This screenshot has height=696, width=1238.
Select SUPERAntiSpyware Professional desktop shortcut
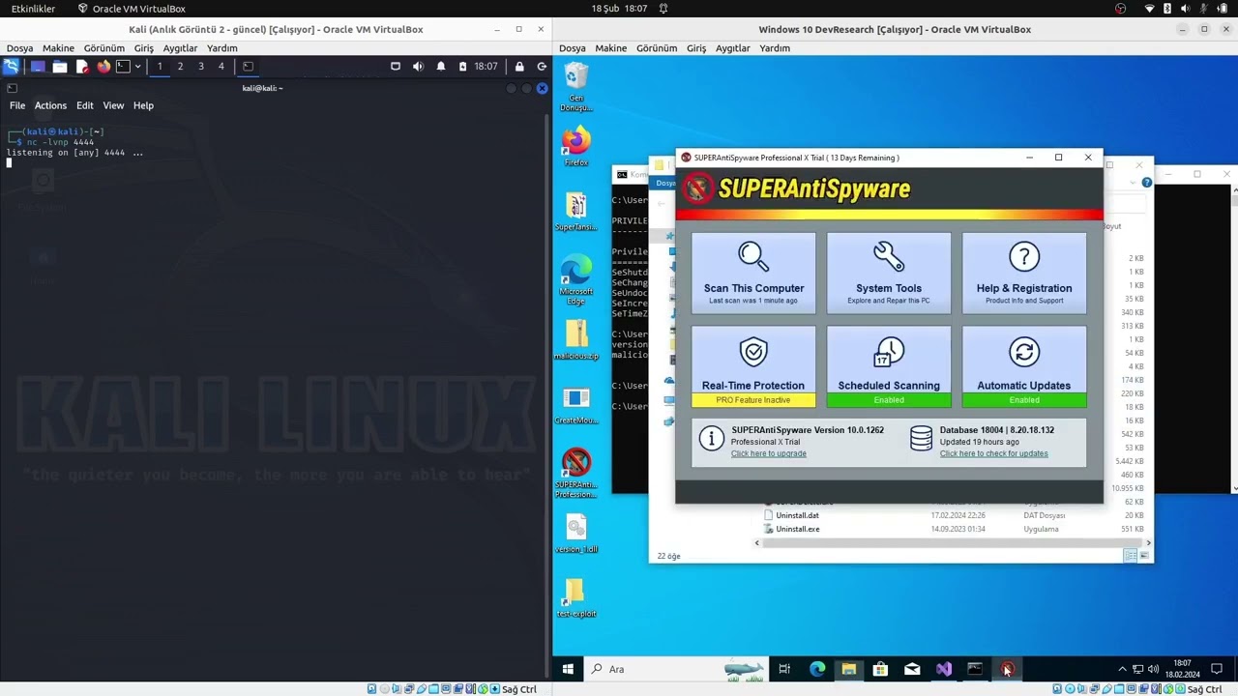pos(576,473)
